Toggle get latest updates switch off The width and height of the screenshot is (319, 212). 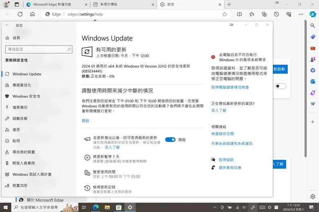[x=170, y=139]
